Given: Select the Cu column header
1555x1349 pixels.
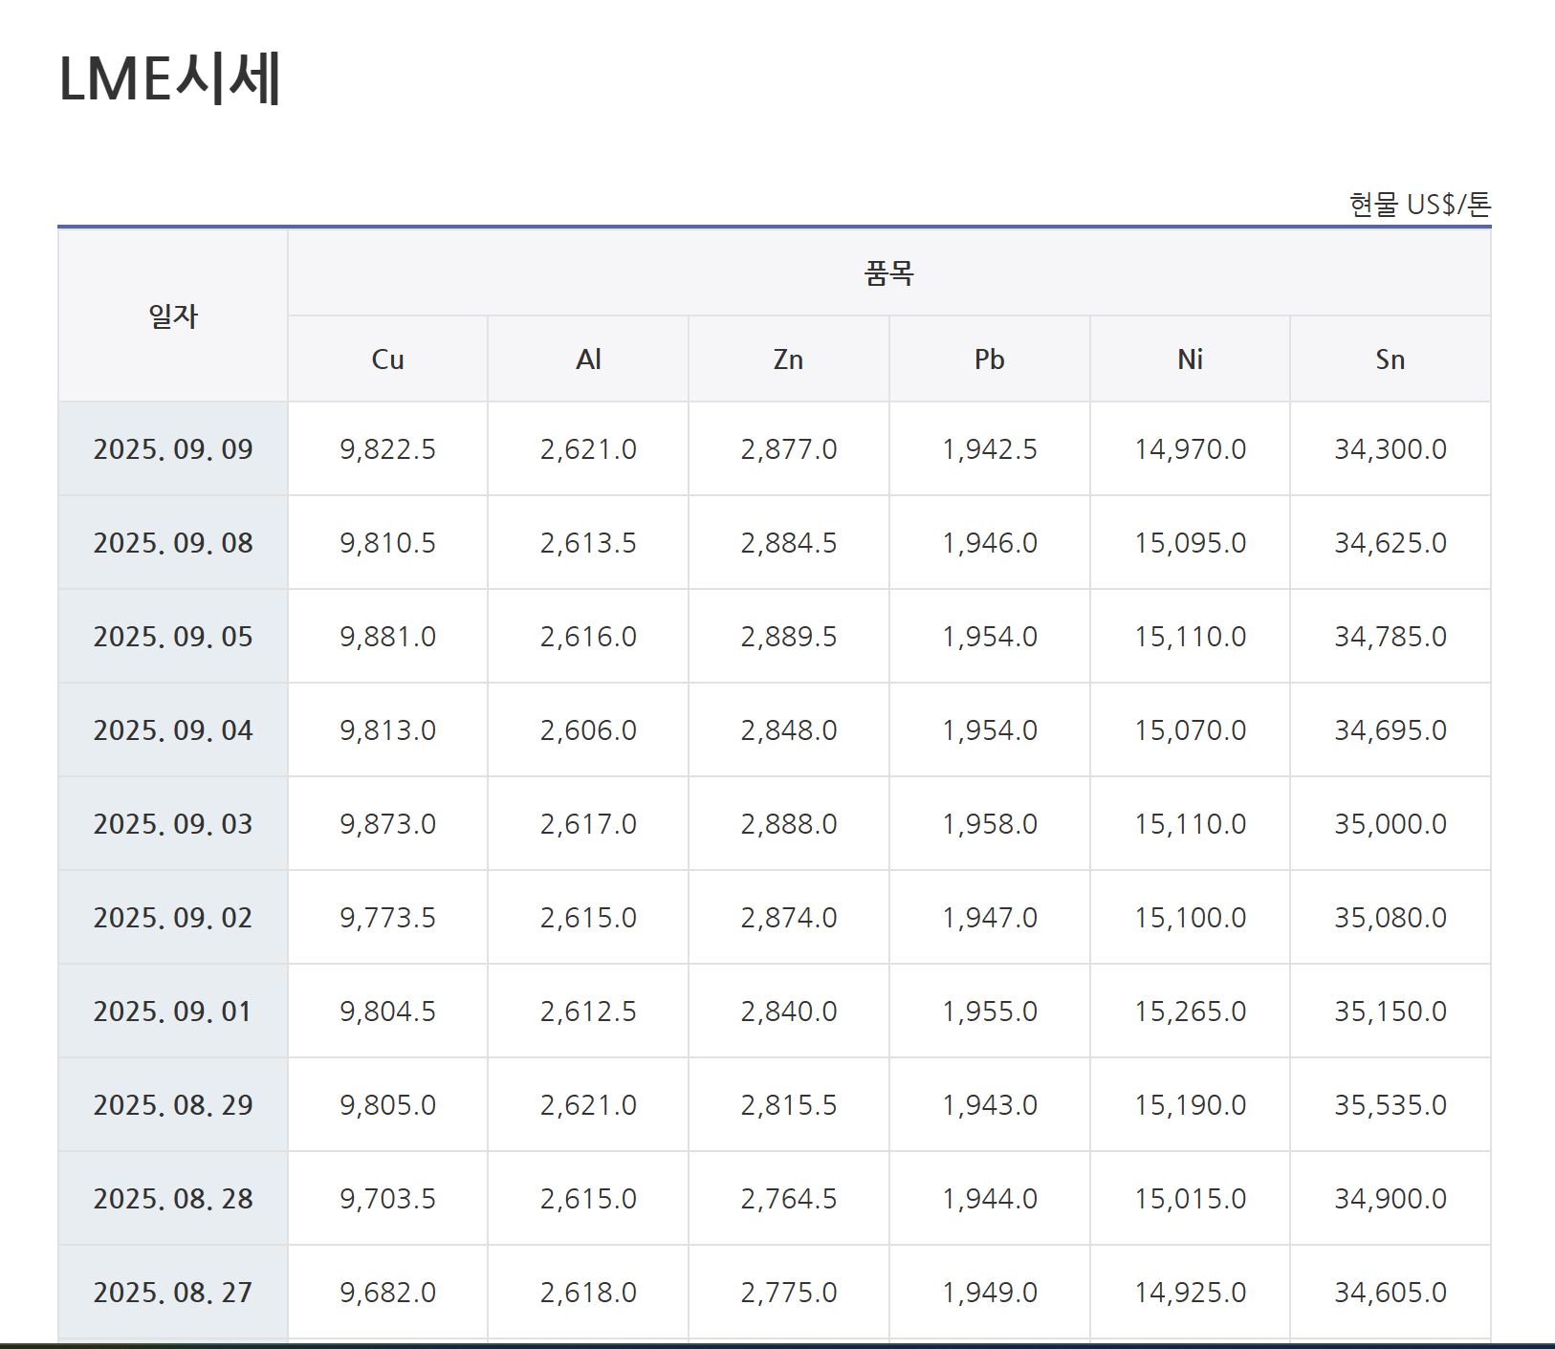Looking at the screenshot, I should [x=387, y=359].
